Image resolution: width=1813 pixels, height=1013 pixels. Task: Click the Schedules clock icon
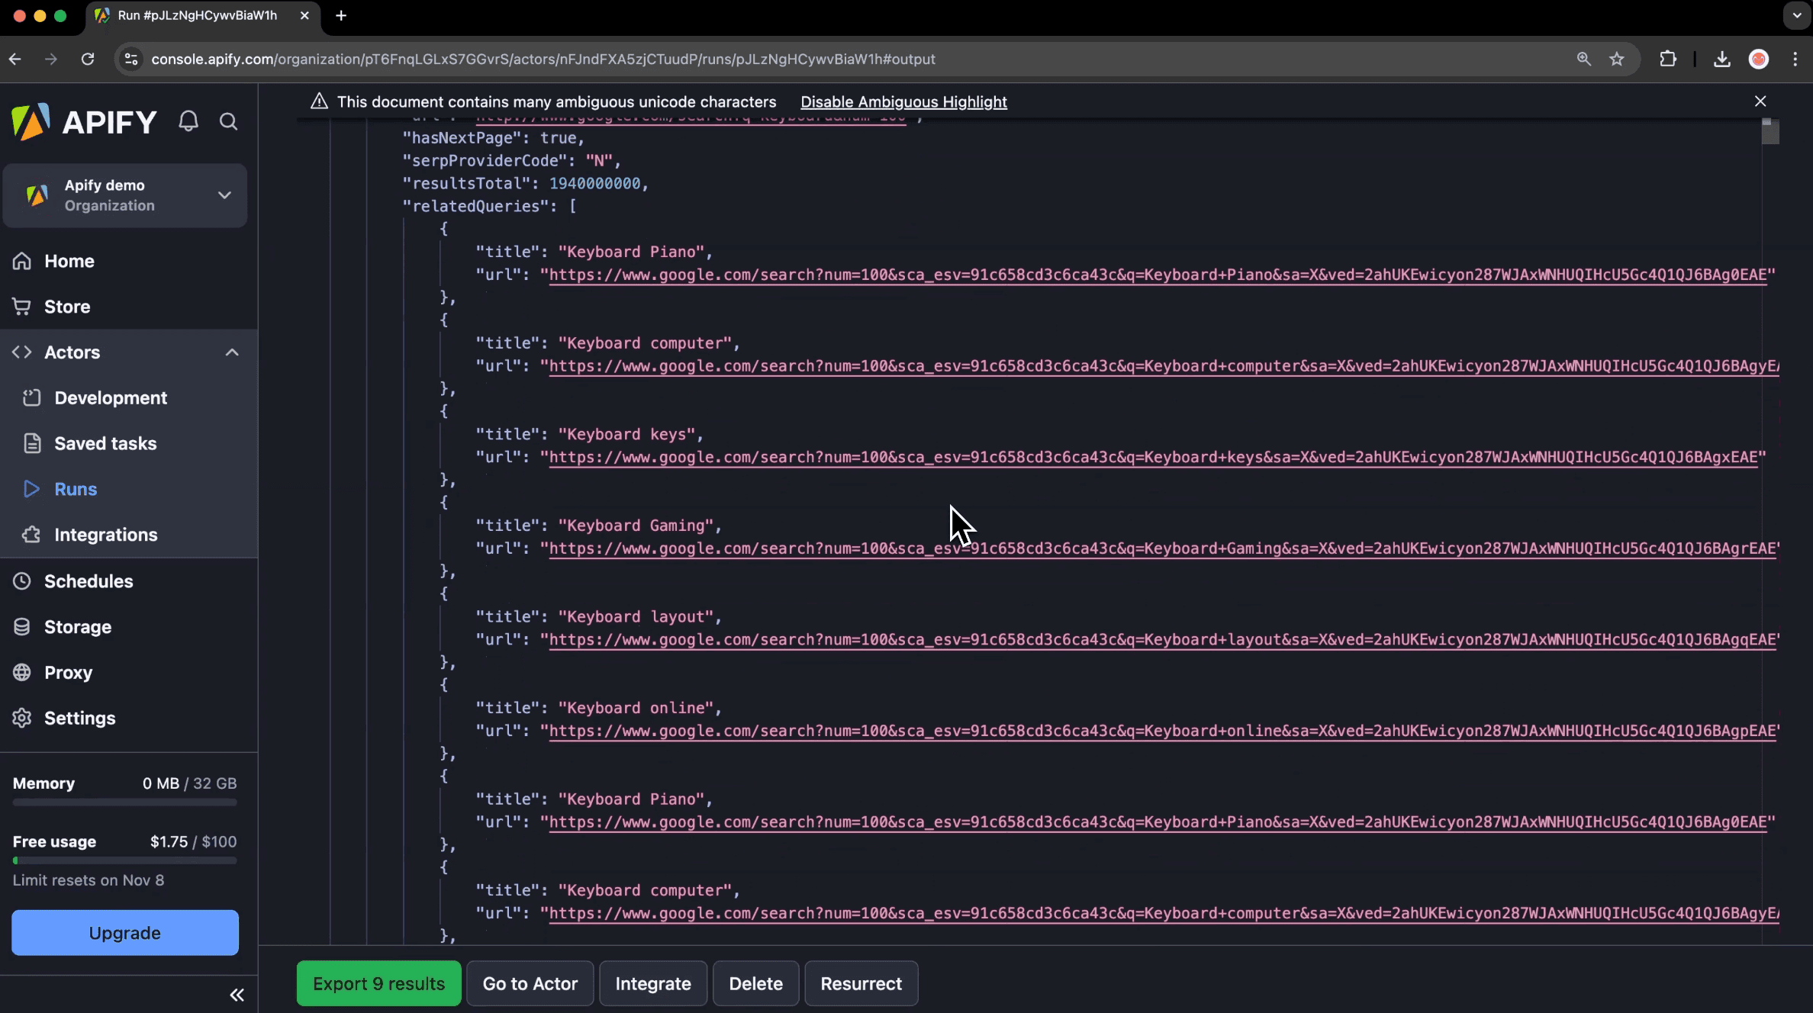(22, 581)
